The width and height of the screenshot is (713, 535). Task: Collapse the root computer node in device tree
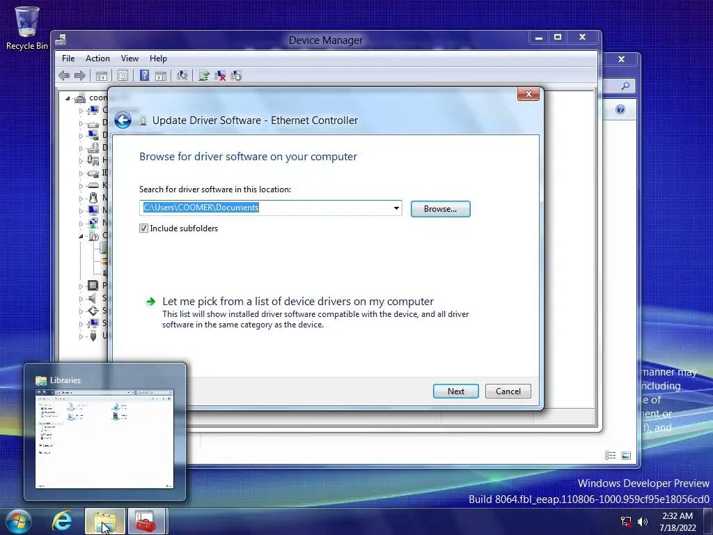(x=68, y=98)
